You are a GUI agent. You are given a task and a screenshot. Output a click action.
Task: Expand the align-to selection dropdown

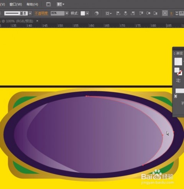point(108,13)
